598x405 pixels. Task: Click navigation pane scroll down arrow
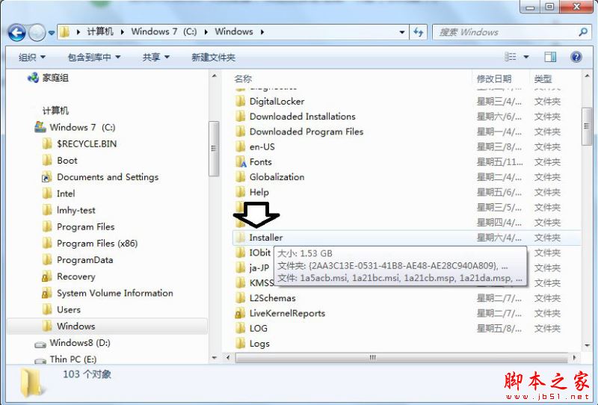click(x=214, y=358)
